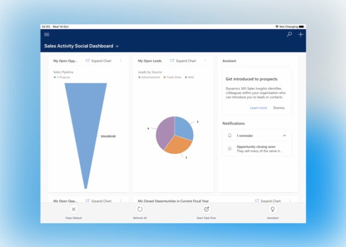Open more options on lower My Open Opp... card

(x=120, y=200)
